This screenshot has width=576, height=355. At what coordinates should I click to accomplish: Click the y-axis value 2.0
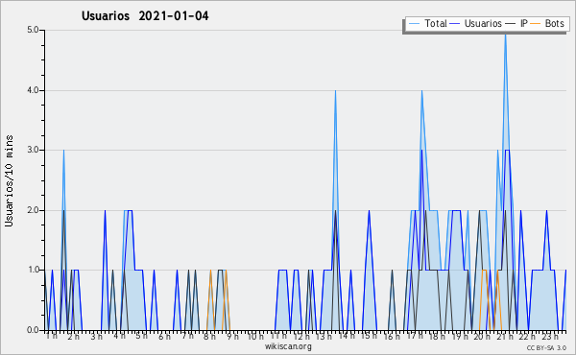[x=33, y=210]
